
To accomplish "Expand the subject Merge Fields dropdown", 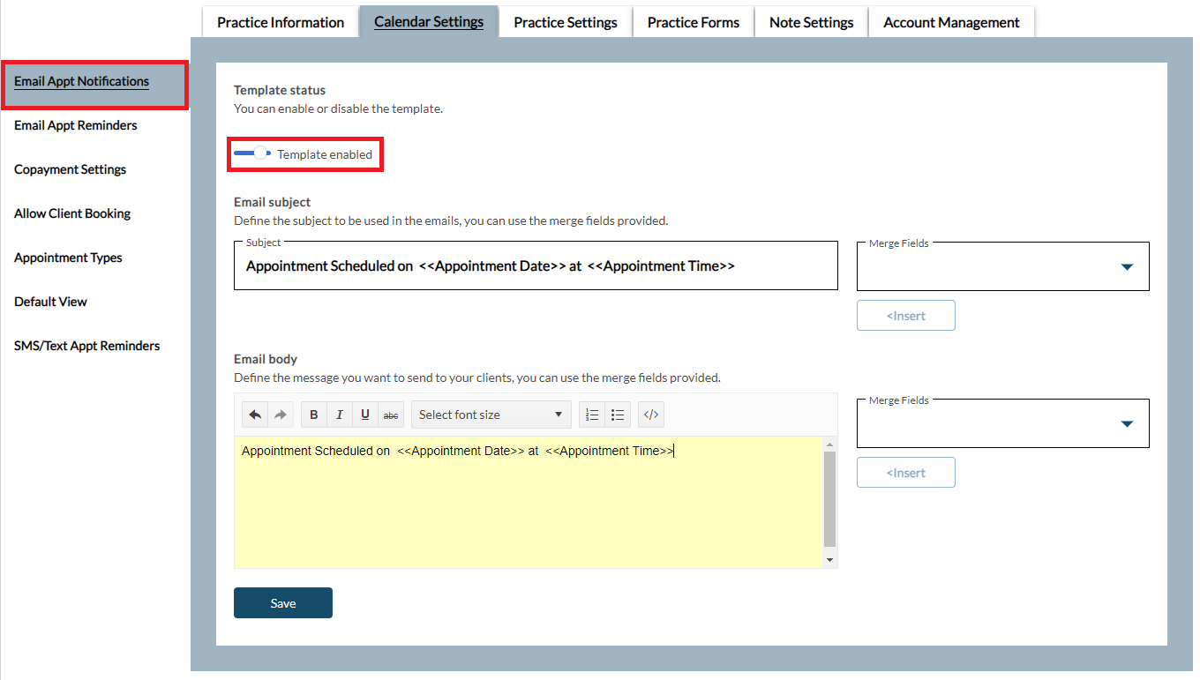I will [x=1002, y=267].
